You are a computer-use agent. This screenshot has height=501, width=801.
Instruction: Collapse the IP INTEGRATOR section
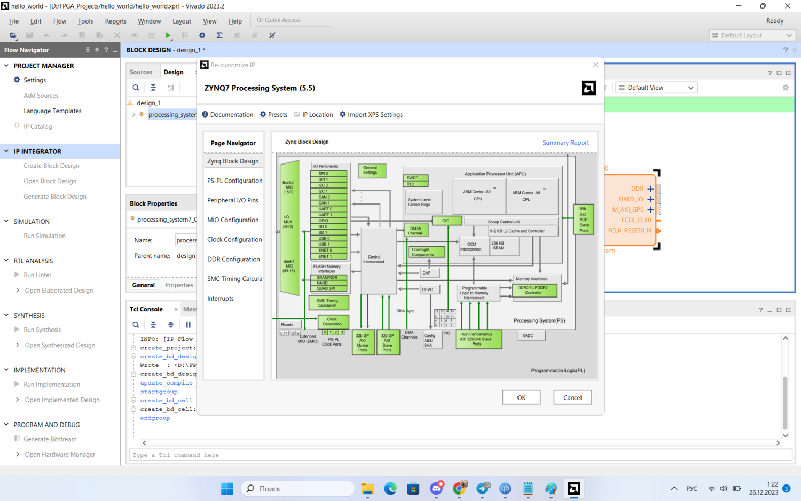tap(6, 151)
